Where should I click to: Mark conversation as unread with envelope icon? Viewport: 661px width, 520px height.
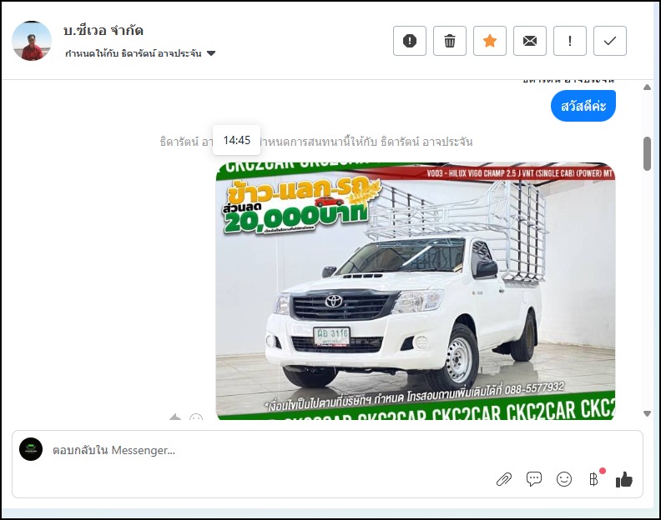pyautogui.click(x=529, y=41)
